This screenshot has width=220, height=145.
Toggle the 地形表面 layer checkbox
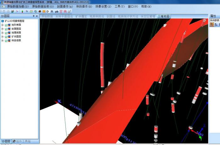(6, 25)
